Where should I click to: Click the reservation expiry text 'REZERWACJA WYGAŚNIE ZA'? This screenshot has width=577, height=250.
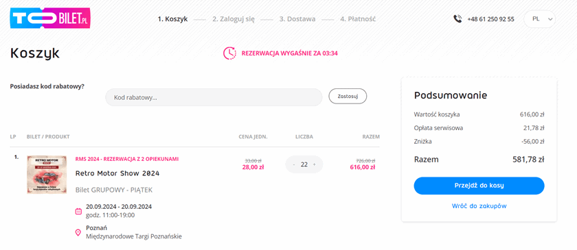point(281,53)
